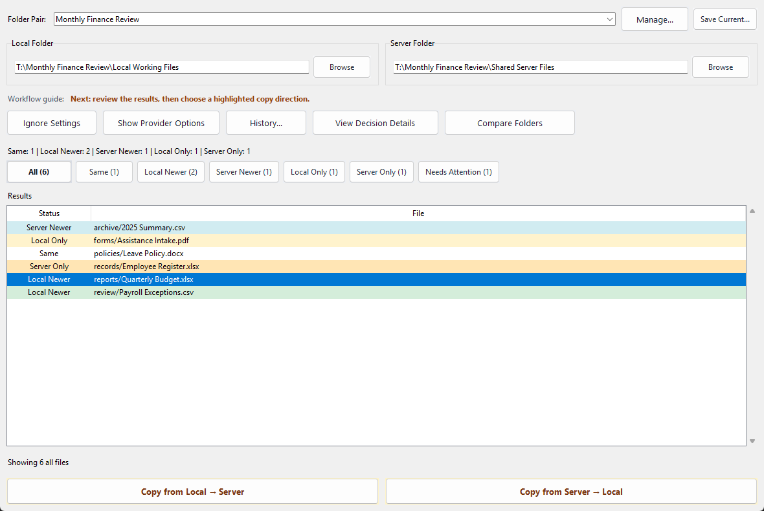Click results scrollbar up arrow
Viewport: 764px width, 511px height.
tap(752, 211)
